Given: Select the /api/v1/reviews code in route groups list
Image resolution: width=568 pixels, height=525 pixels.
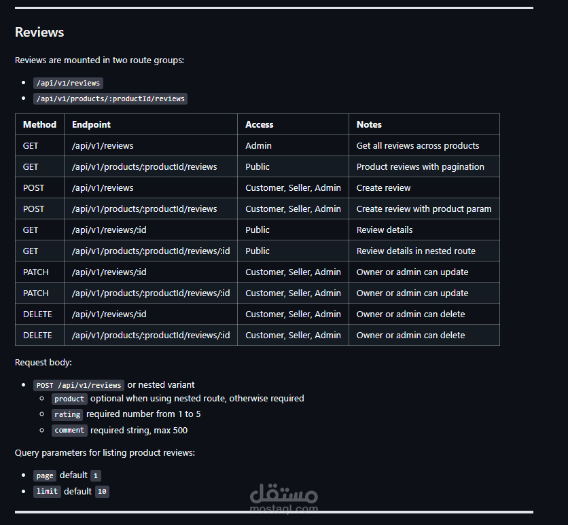Looking at the screenshot, I should coord(68,83).
